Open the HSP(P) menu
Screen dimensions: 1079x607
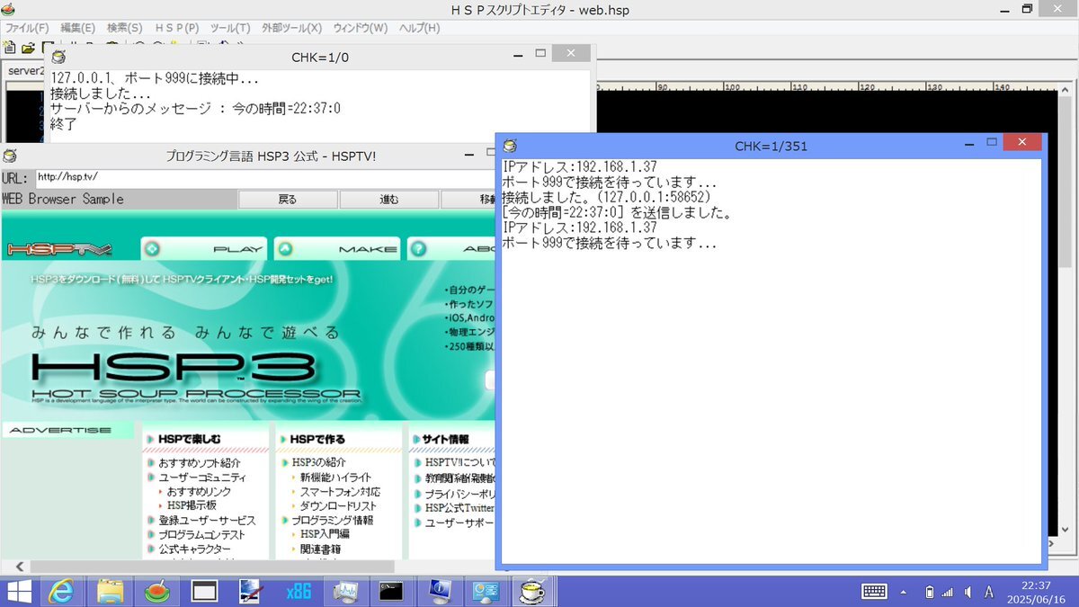pyautogui.click(x=176, y=28)
